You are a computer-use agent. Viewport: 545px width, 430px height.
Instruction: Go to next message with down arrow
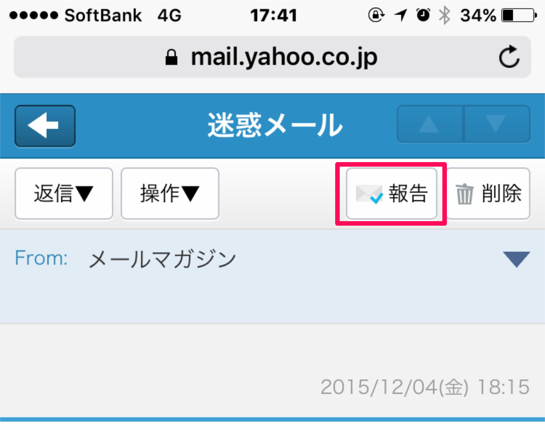(496, 124)
